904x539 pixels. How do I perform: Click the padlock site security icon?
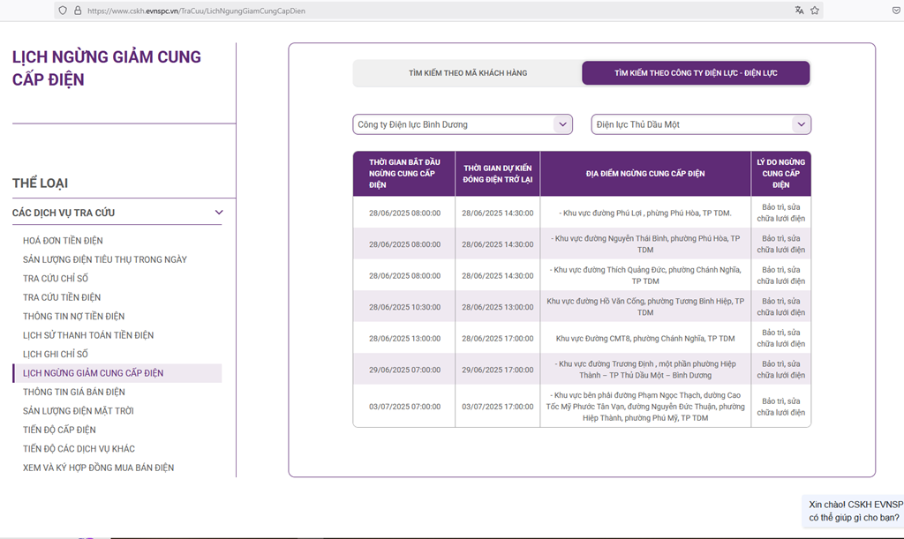point(78,11)
